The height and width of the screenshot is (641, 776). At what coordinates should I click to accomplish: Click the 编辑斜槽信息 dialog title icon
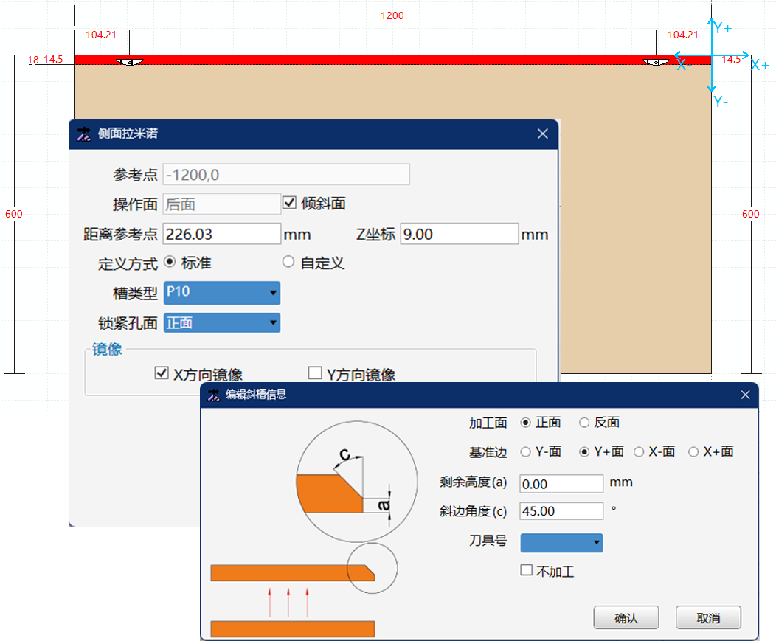[214, 395]
